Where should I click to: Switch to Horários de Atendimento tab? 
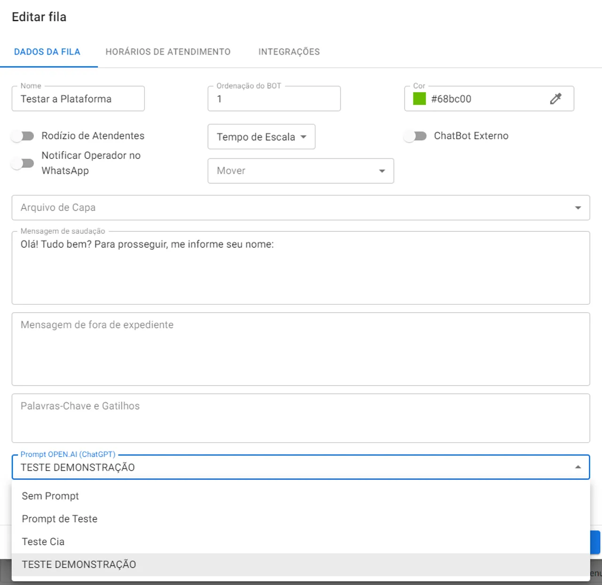pyautogui.click(x=168, y=52)
